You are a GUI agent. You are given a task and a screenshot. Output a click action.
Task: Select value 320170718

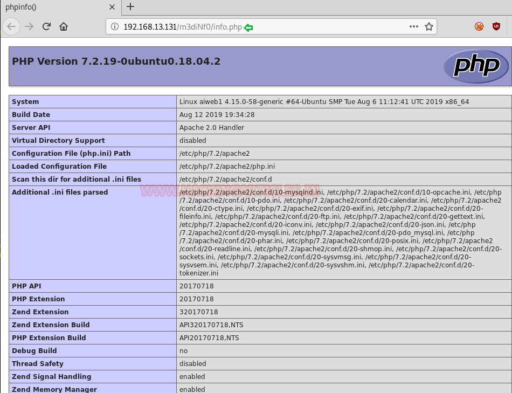(x=198, y=312)
